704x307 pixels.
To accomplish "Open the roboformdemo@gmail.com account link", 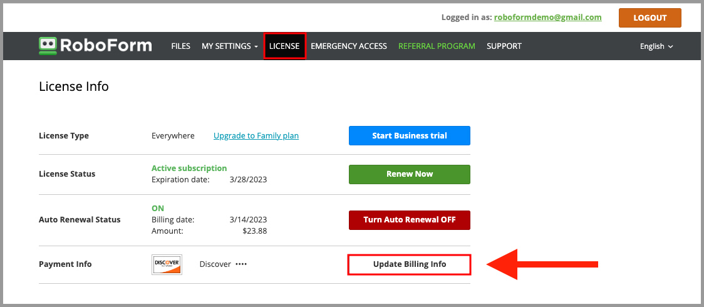I will coord(548,18).
